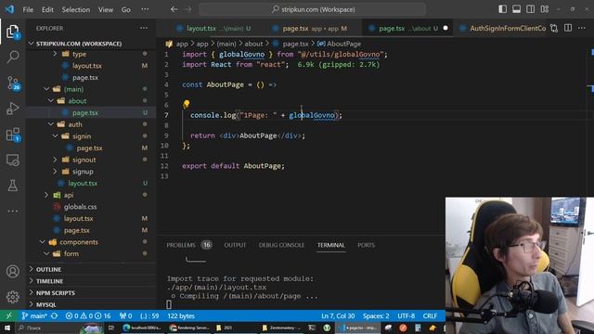Open changes compare icon in editor toolbar
Image resolution: width=594 pixels, height=334 pixels.
point(554,28)
